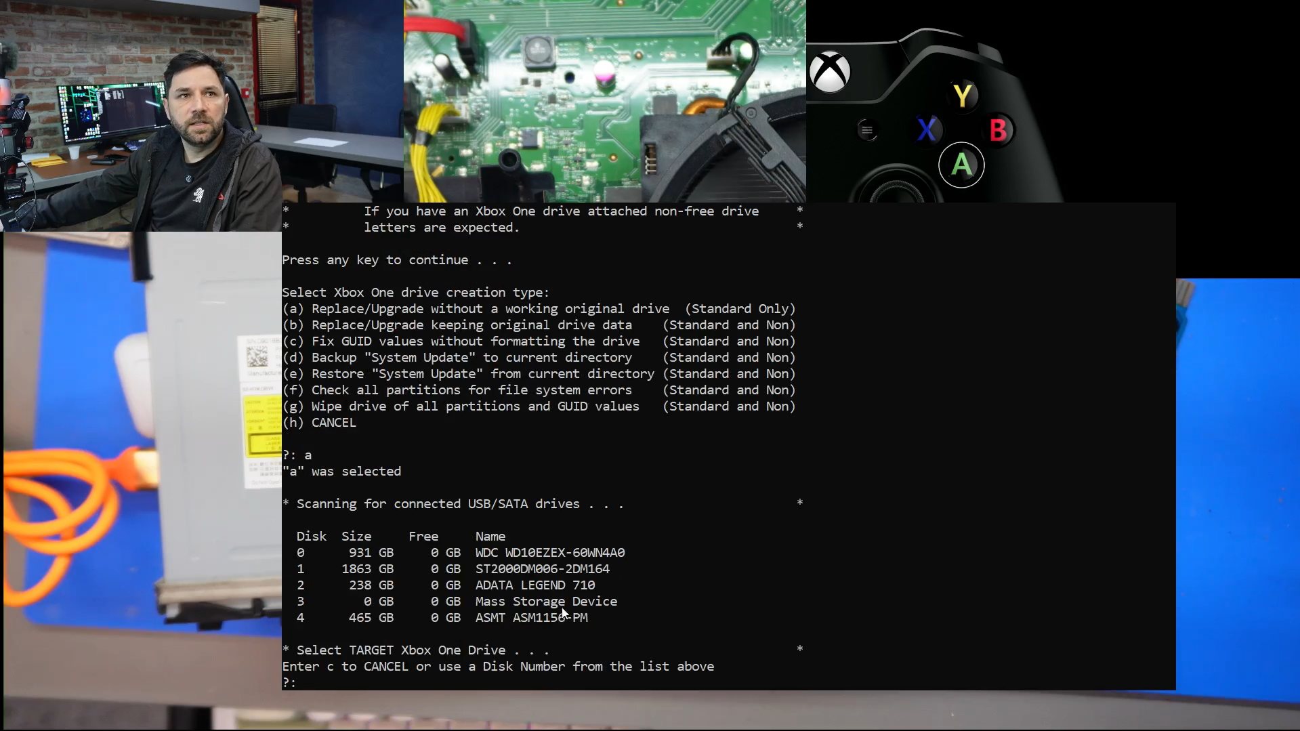Click the red B controller button
Viewport: 1300px width, 731px height.
(998, 130)
